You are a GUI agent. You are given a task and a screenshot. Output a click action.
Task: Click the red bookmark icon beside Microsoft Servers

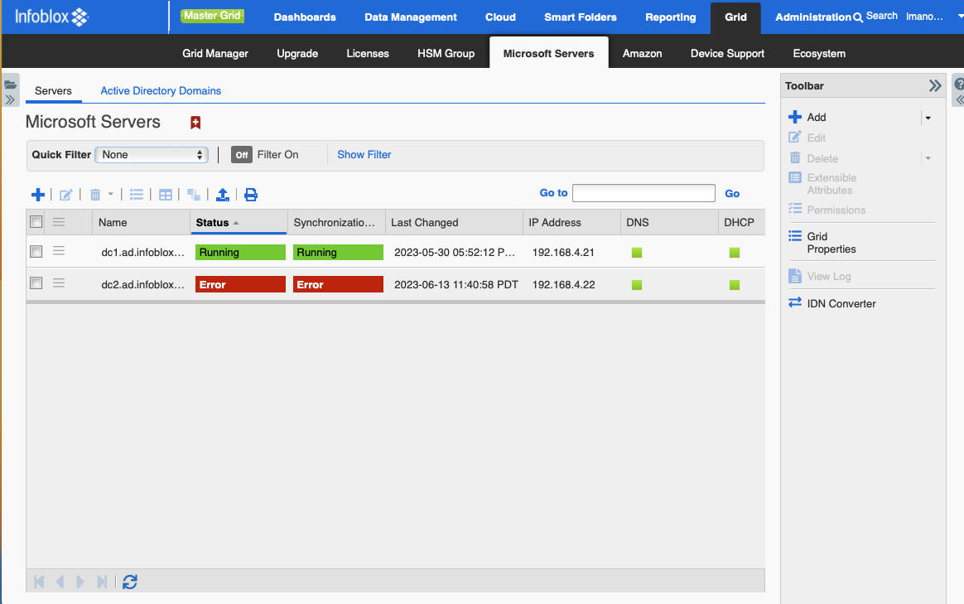click(195, 123)
